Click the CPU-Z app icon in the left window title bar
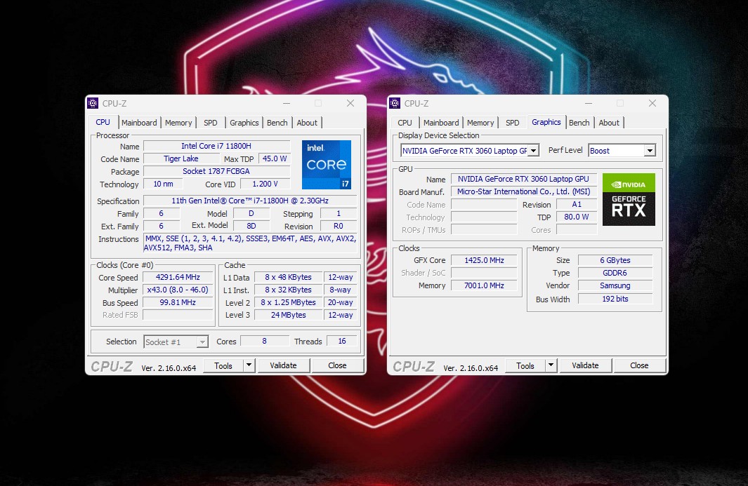Screen dimensions: 748x486 (x=93, y=103)
